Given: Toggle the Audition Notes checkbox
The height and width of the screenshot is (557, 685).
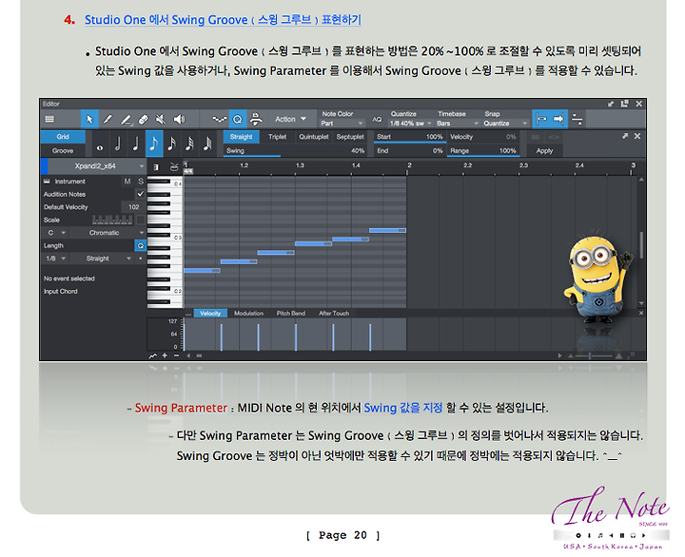Looking at the screenshot, I should pyautogui.click(x=140, y=194).
